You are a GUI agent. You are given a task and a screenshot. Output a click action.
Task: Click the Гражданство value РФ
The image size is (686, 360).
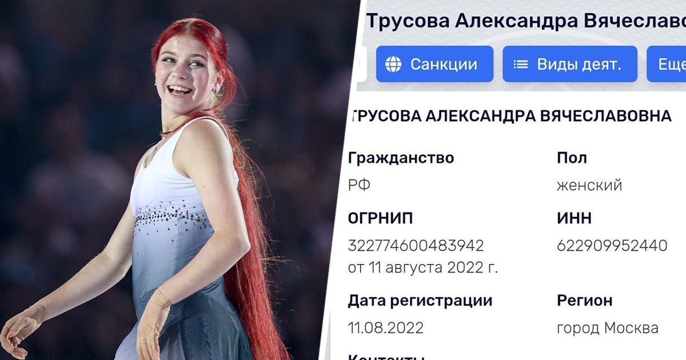tap(359, 186)
